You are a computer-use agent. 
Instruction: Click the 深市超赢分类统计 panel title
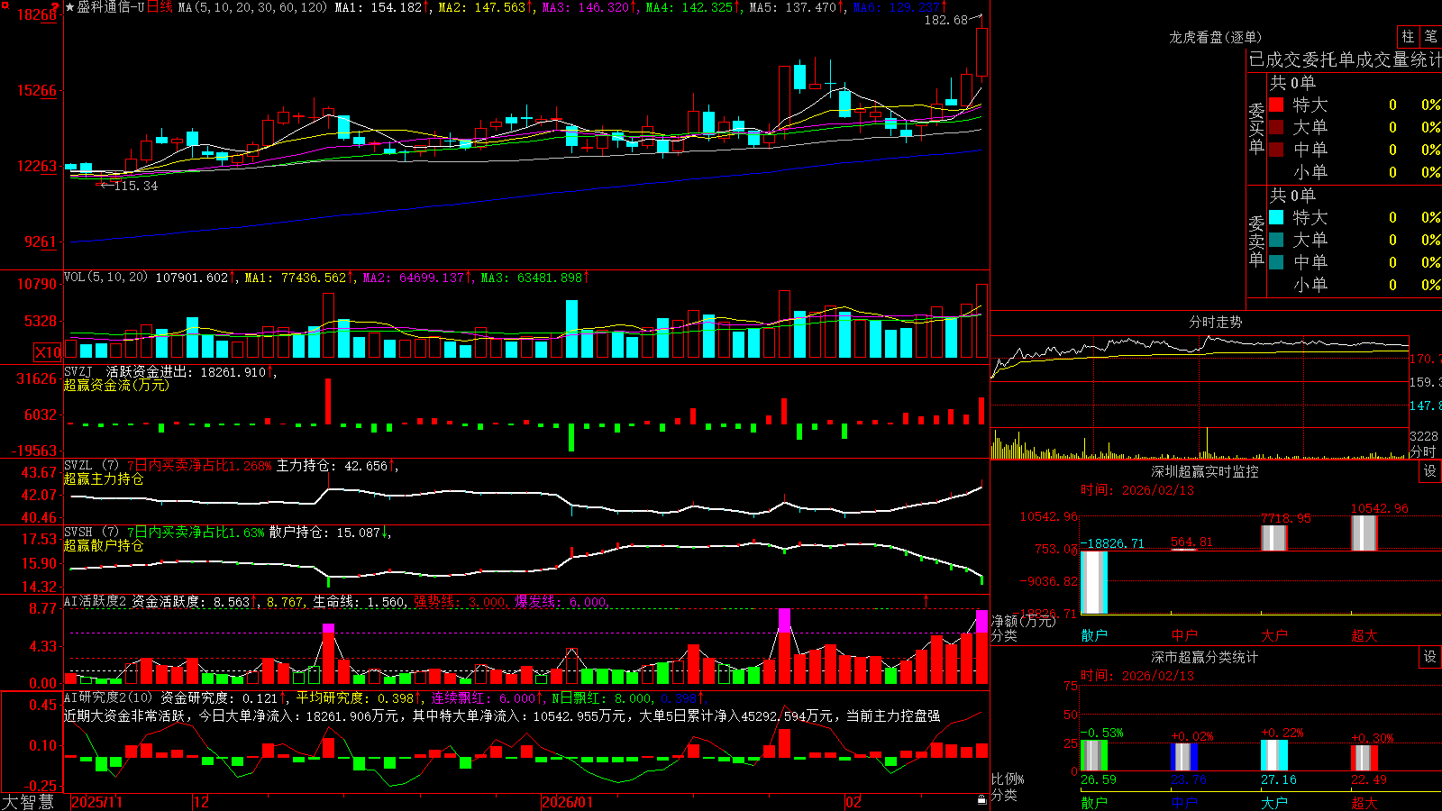click(1204, 657)
